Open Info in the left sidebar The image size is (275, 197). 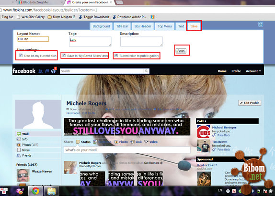[25, 139]
